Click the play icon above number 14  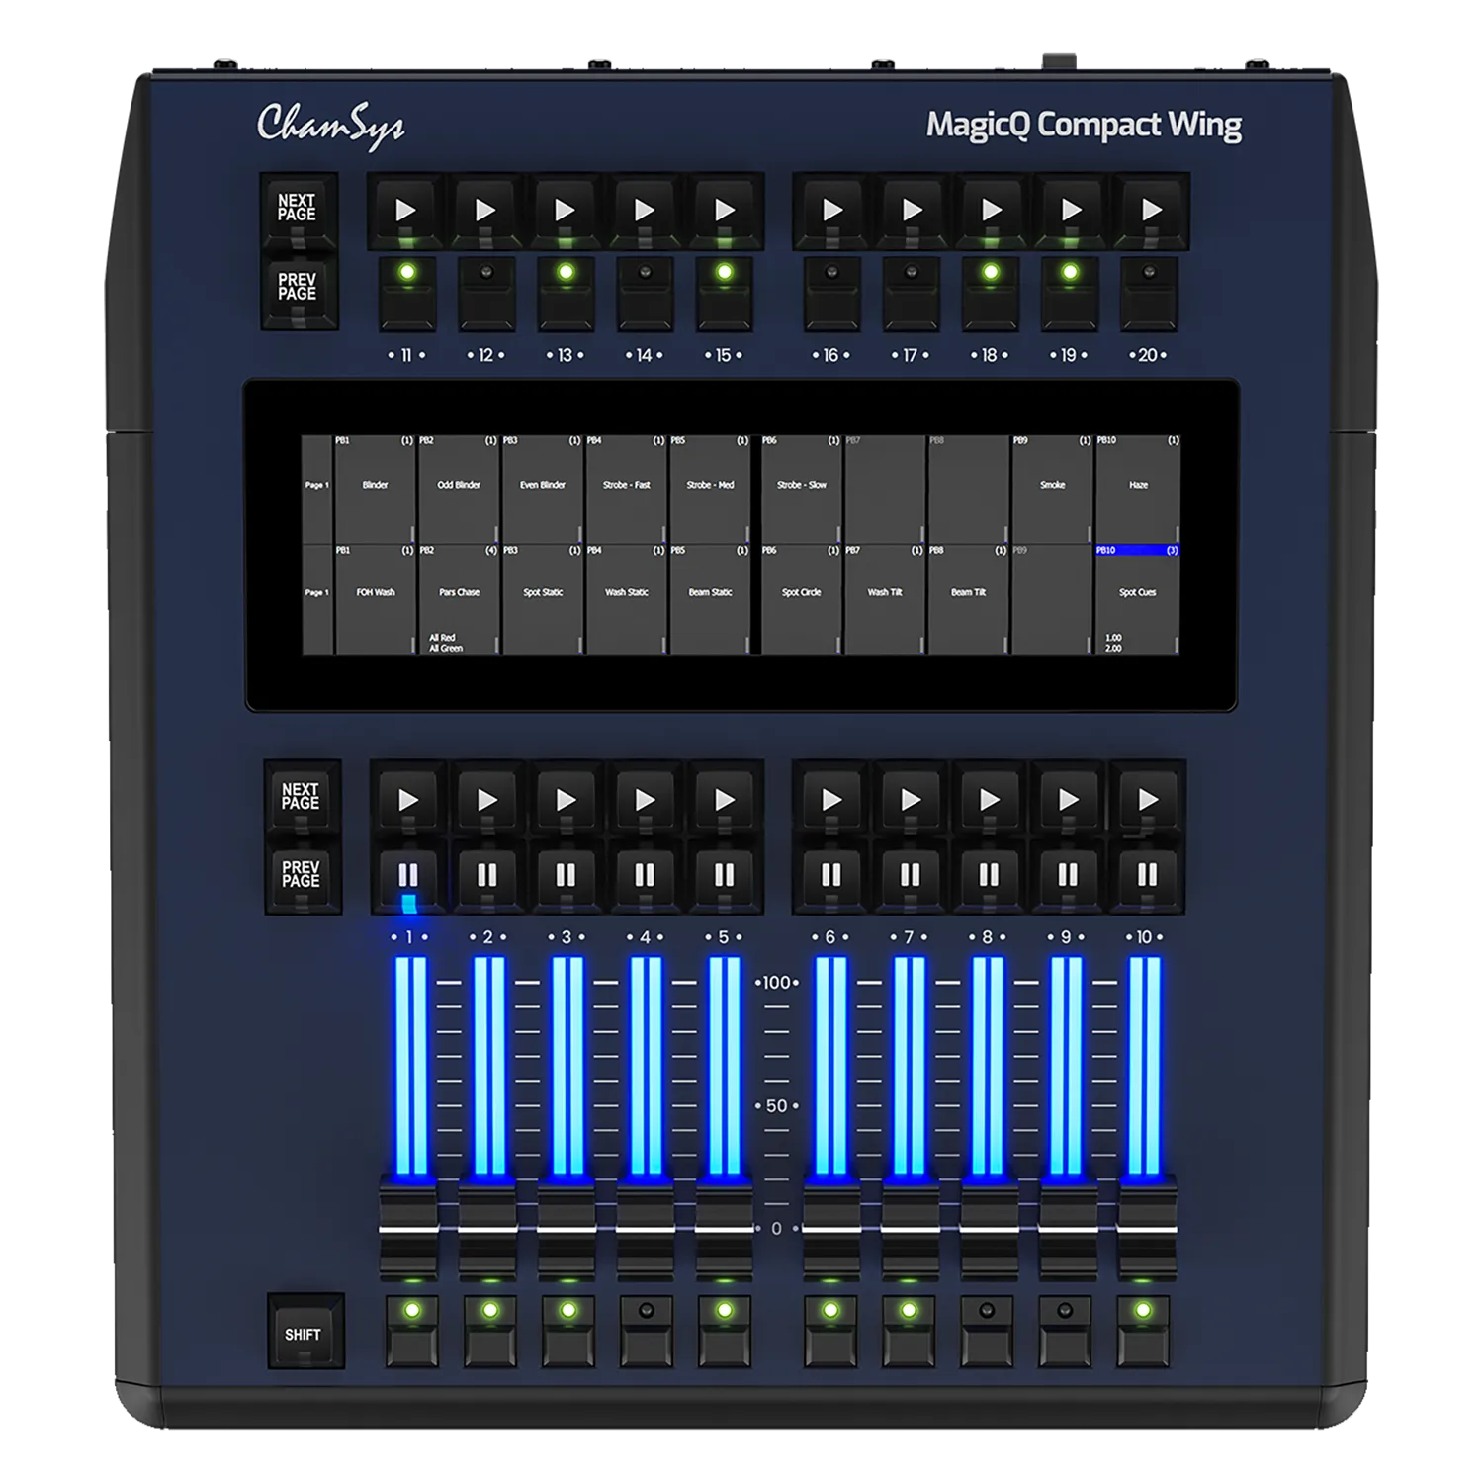pos(645,211)
